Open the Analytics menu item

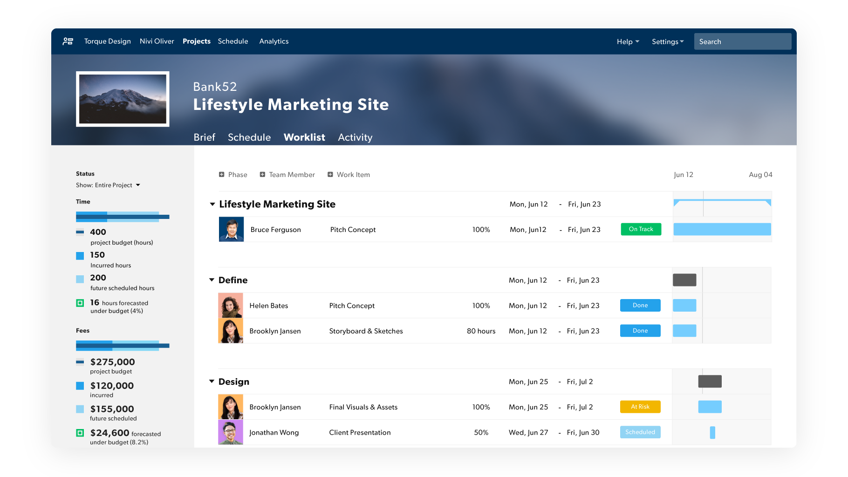click(274, 41)
